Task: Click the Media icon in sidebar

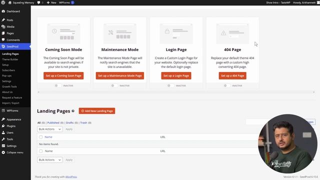Action: [3, 26]
